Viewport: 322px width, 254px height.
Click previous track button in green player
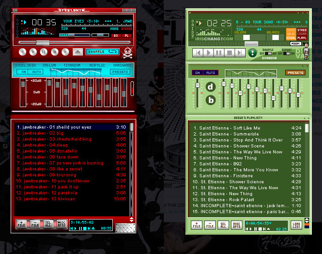(x=198, y=53)
